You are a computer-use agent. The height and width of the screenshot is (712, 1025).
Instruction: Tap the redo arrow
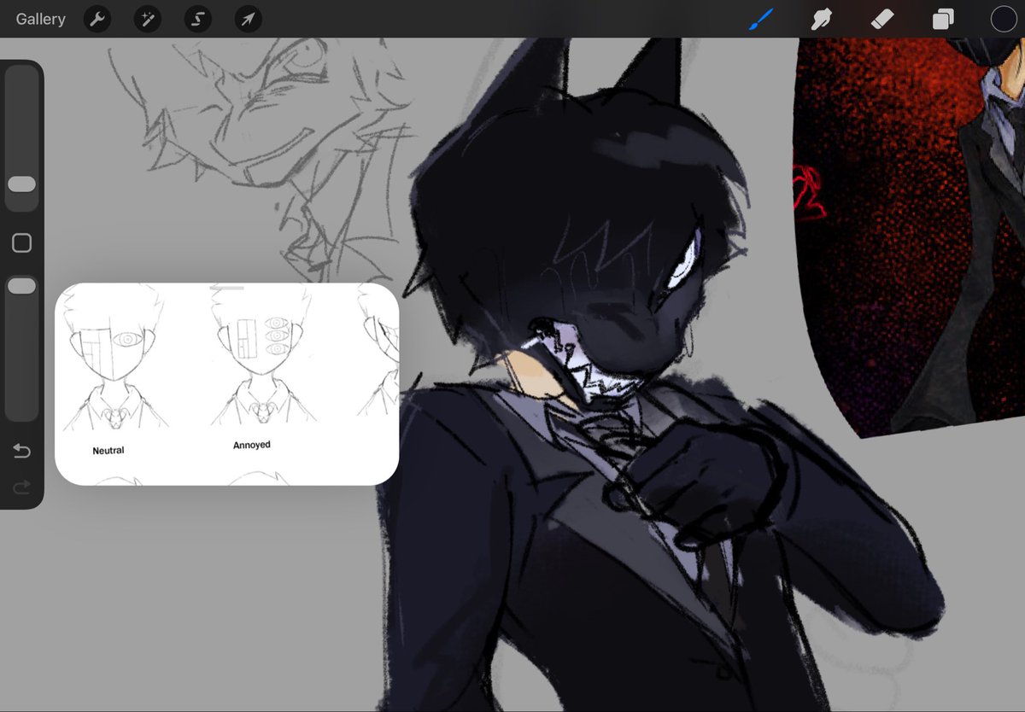21,487
